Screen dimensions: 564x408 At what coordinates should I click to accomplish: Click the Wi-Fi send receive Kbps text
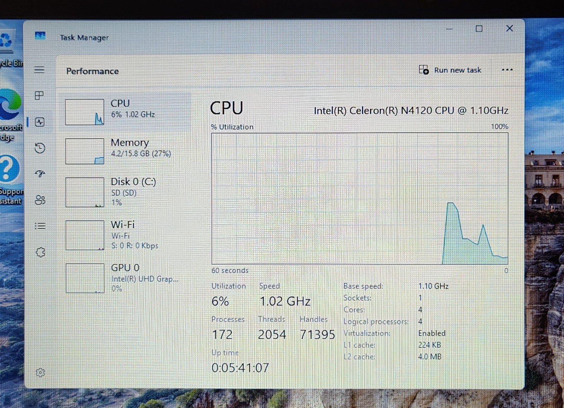coord(135,246)
